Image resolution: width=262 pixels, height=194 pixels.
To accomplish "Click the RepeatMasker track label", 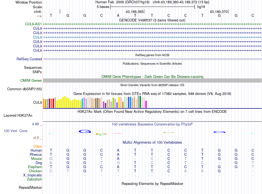I will point(30,188).
